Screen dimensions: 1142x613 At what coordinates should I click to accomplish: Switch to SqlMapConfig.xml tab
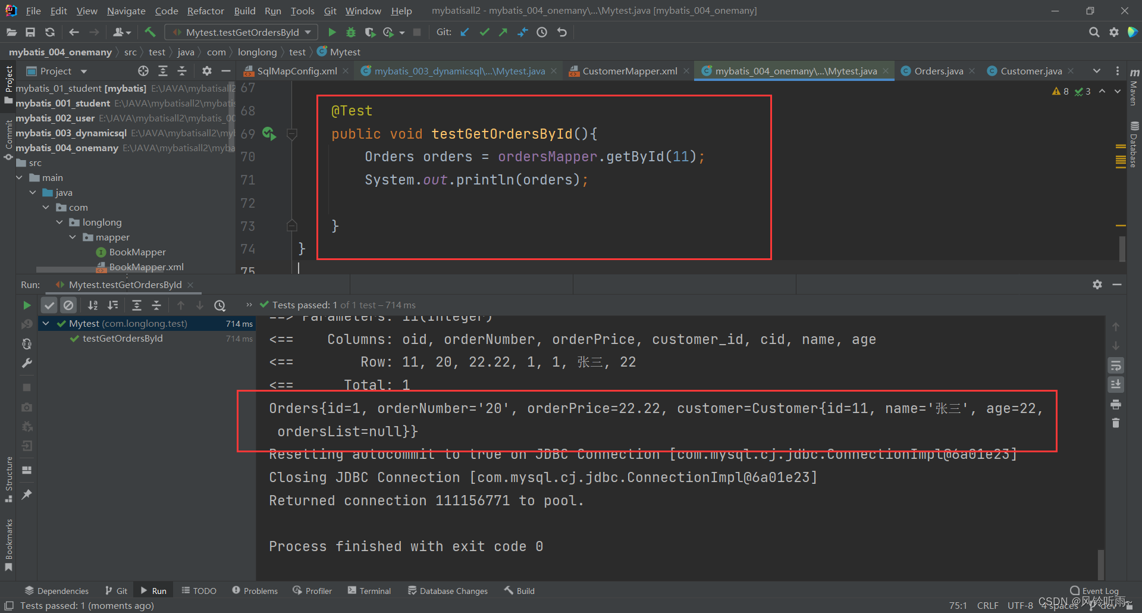(297, 71)
